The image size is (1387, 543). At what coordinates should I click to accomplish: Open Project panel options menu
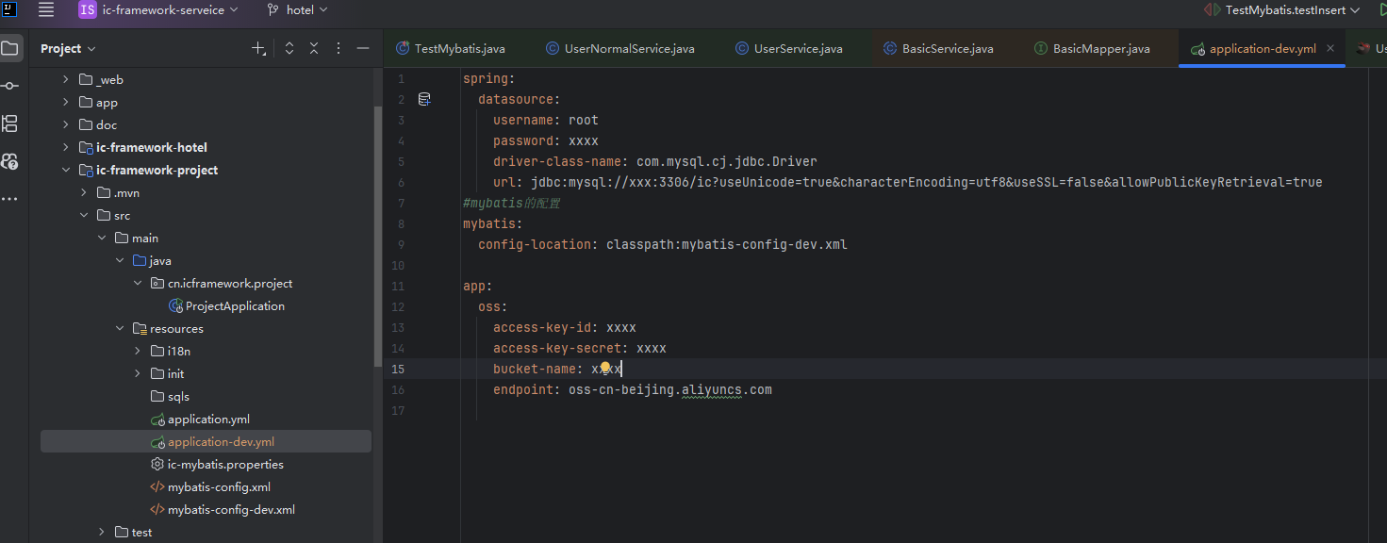point(338,48)
